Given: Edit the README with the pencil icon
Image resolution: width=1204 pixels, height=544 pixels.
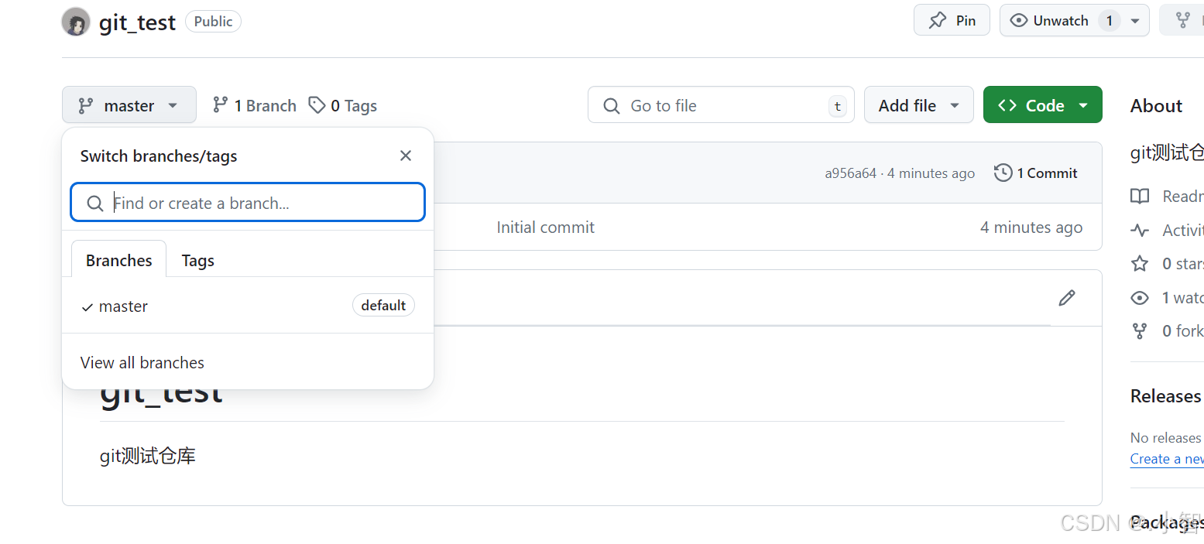Looking at the screenshot, I should pos(1067,297).
